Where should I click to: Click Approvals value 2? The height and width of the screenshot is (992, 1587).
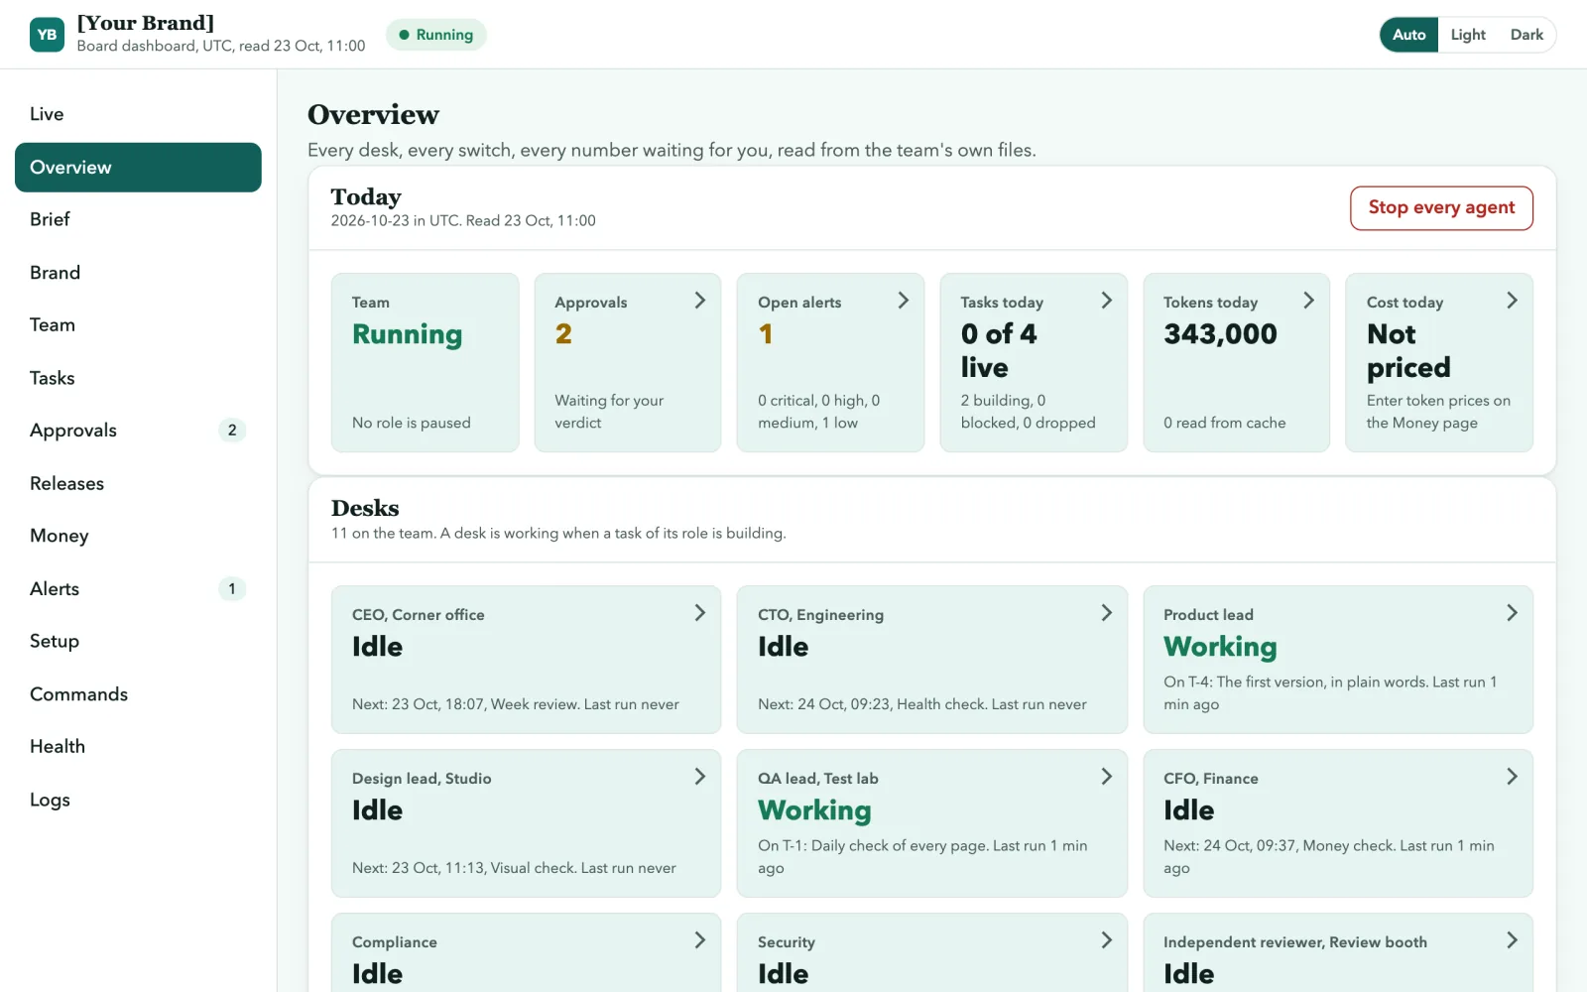click(x=563, y=334)
